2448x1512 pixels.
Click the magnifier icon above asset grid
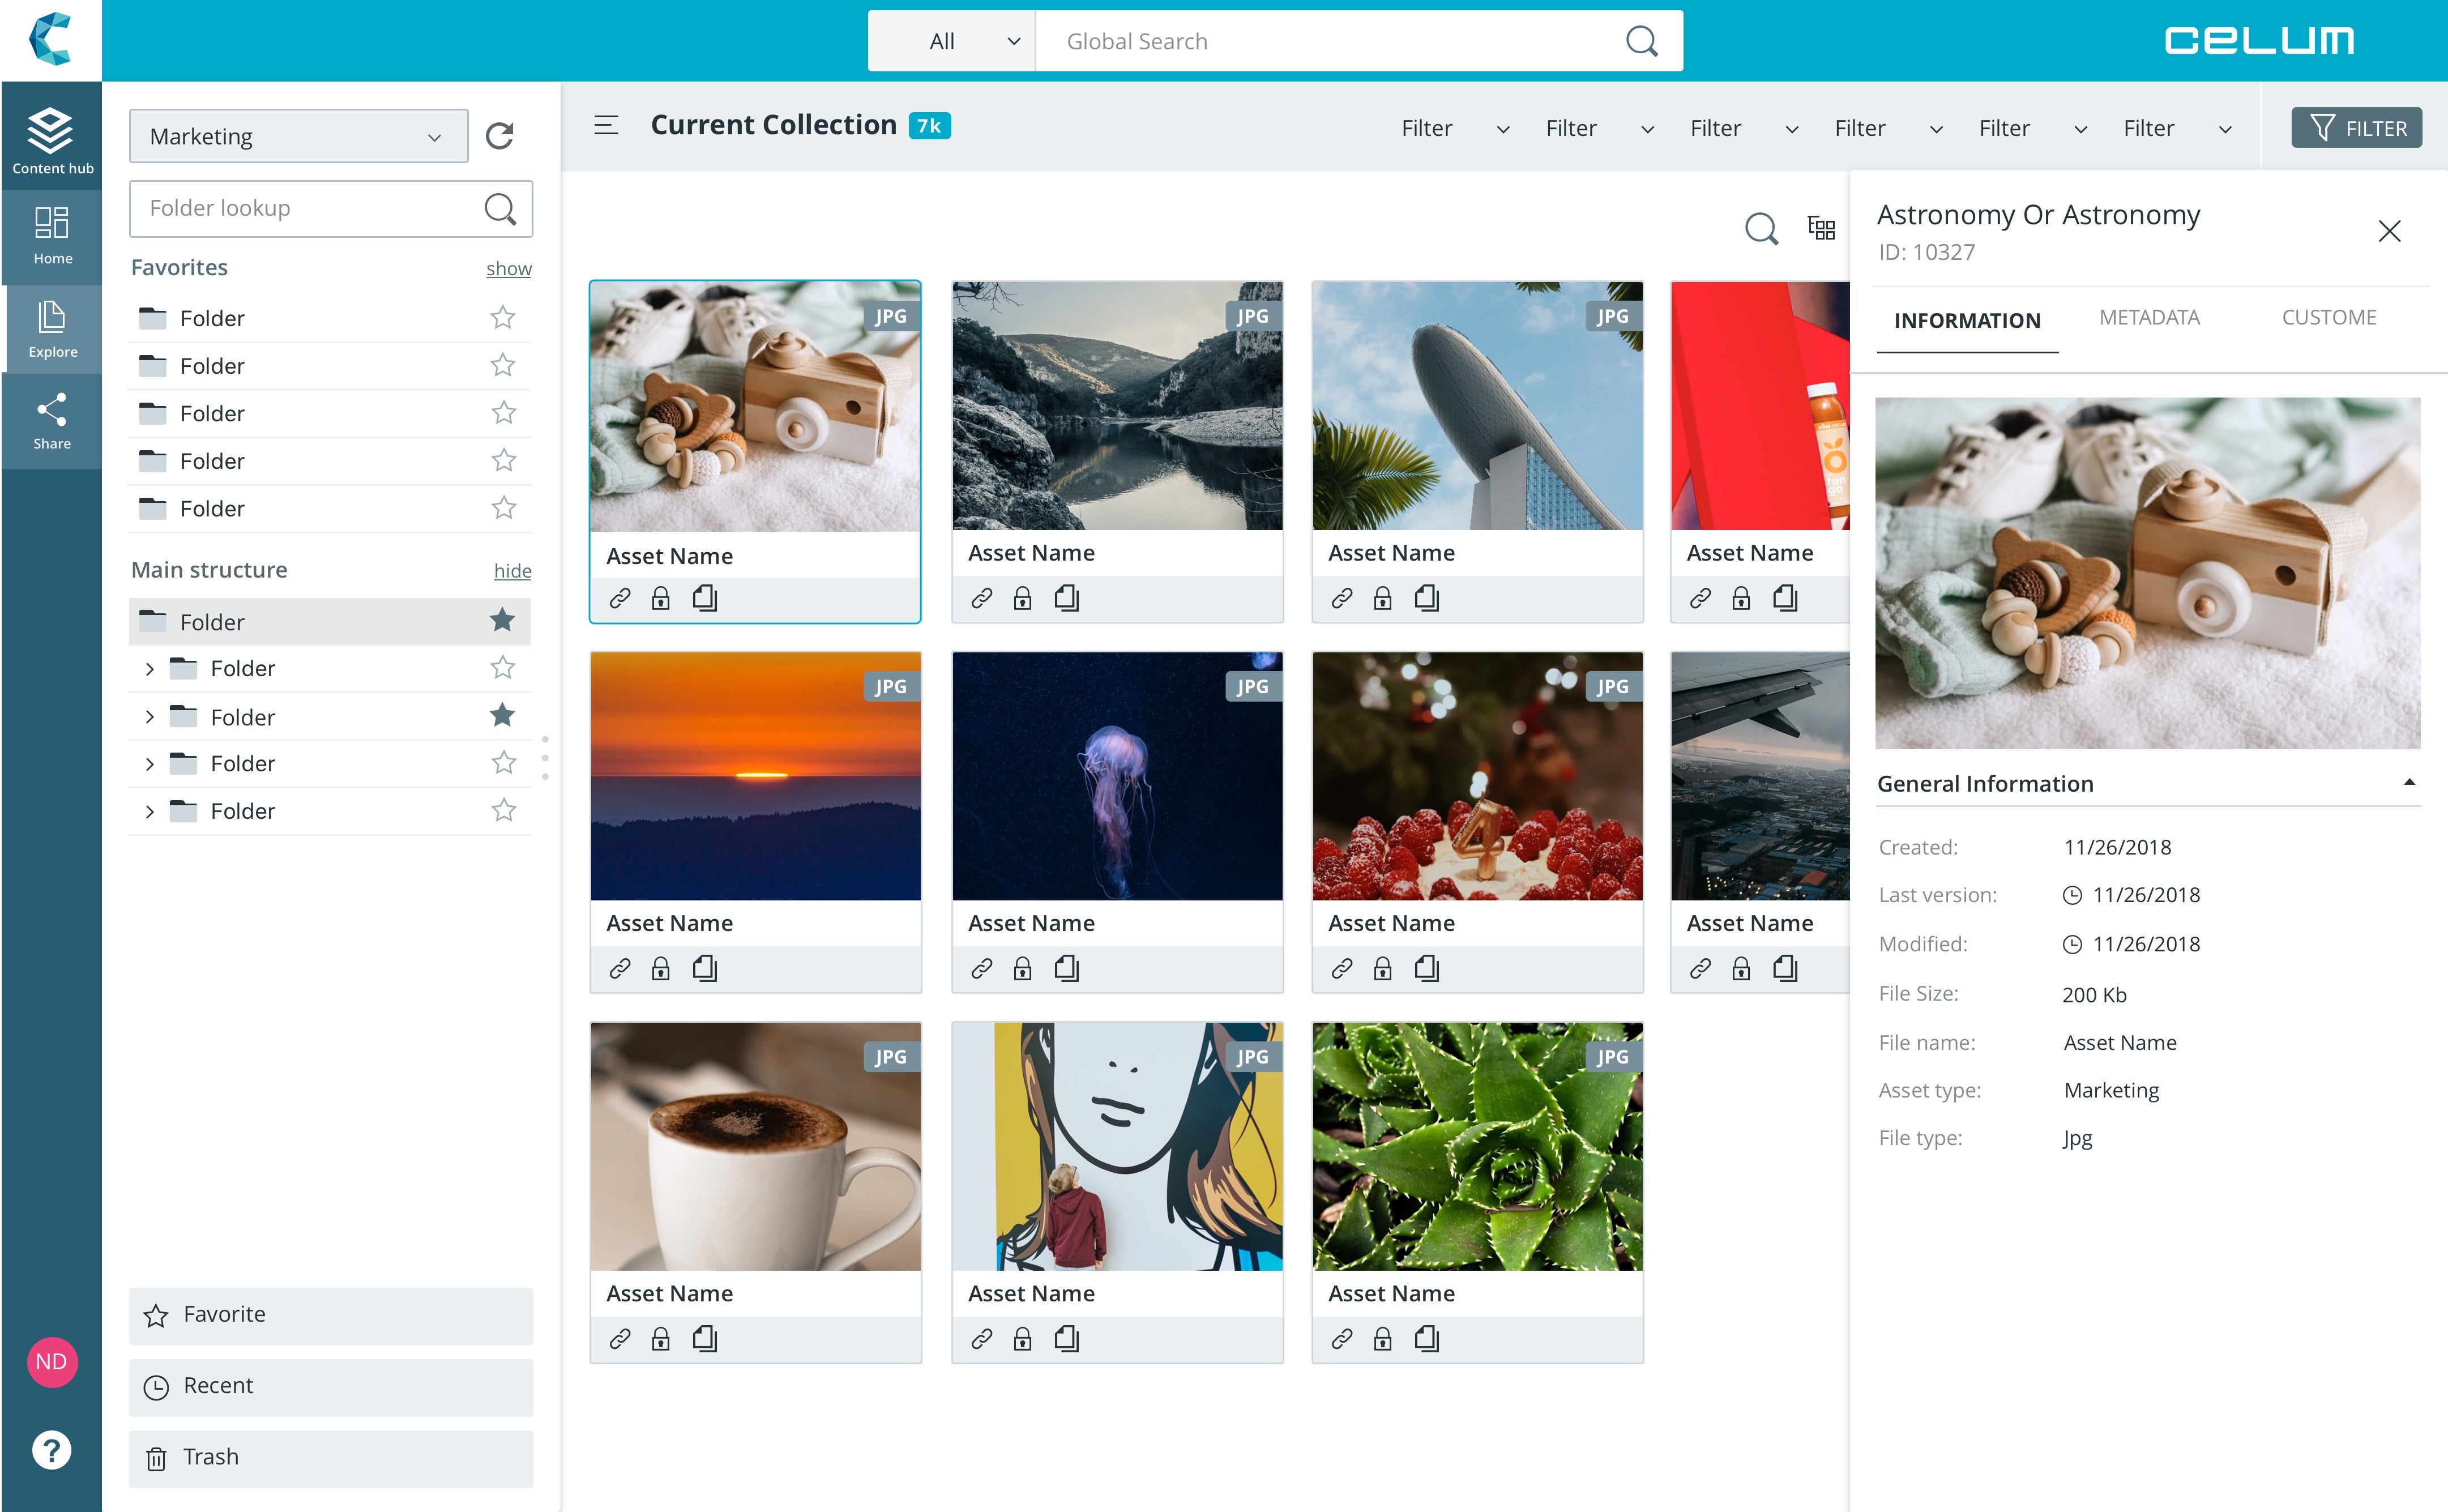pos(1761,228)
